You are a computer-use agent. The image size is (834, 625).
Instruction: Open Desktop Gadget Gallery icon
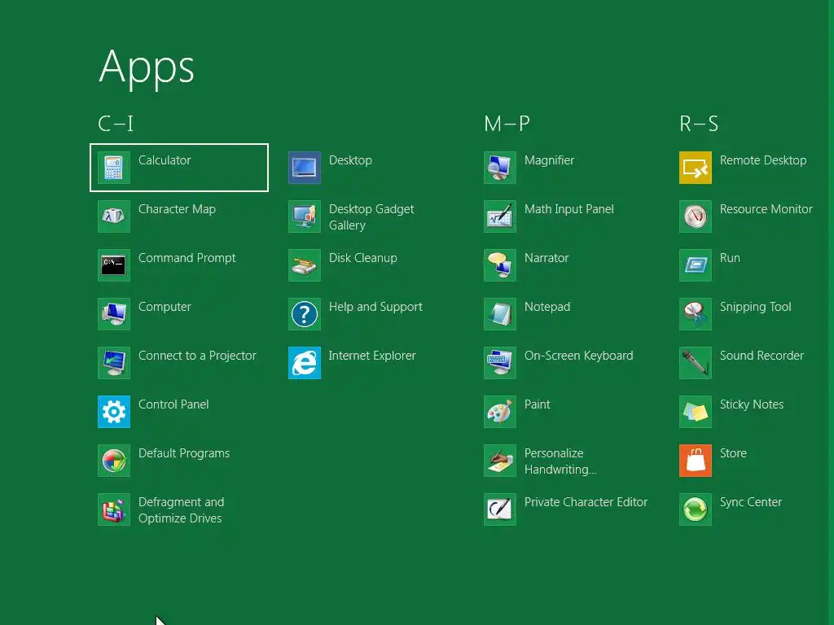pos(305,216)
